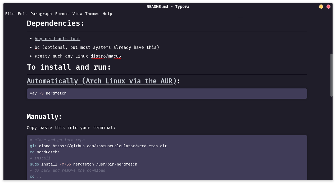This screenshot has height=184, width=336.
Task: Click the yellow window control button
Action: (x=321, y=7)
